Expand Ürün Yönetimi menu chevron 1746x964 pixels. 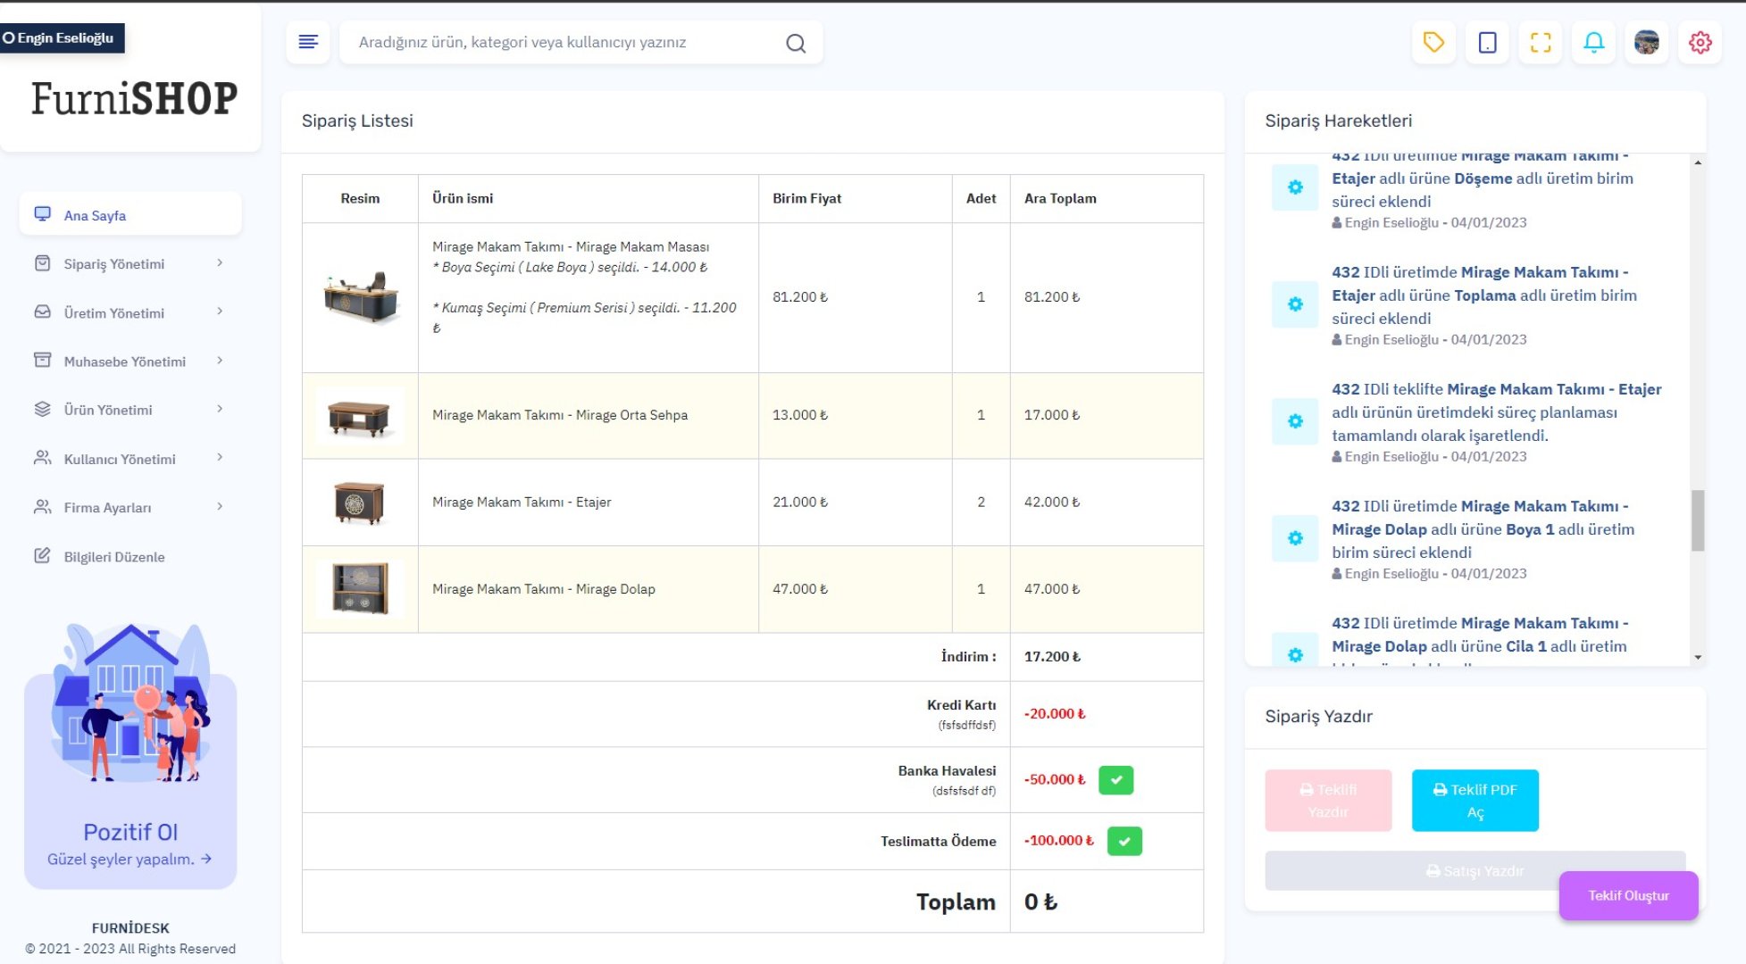pyautogui.click(x=220, y=409)
